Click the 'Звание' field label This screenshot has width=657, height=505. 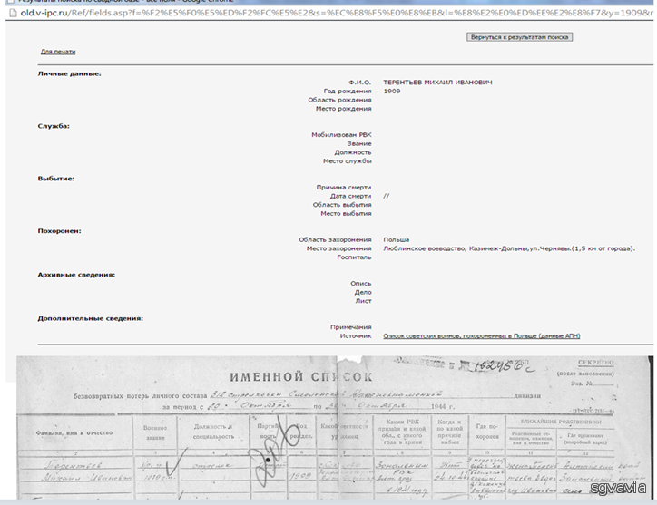point(359,143)
